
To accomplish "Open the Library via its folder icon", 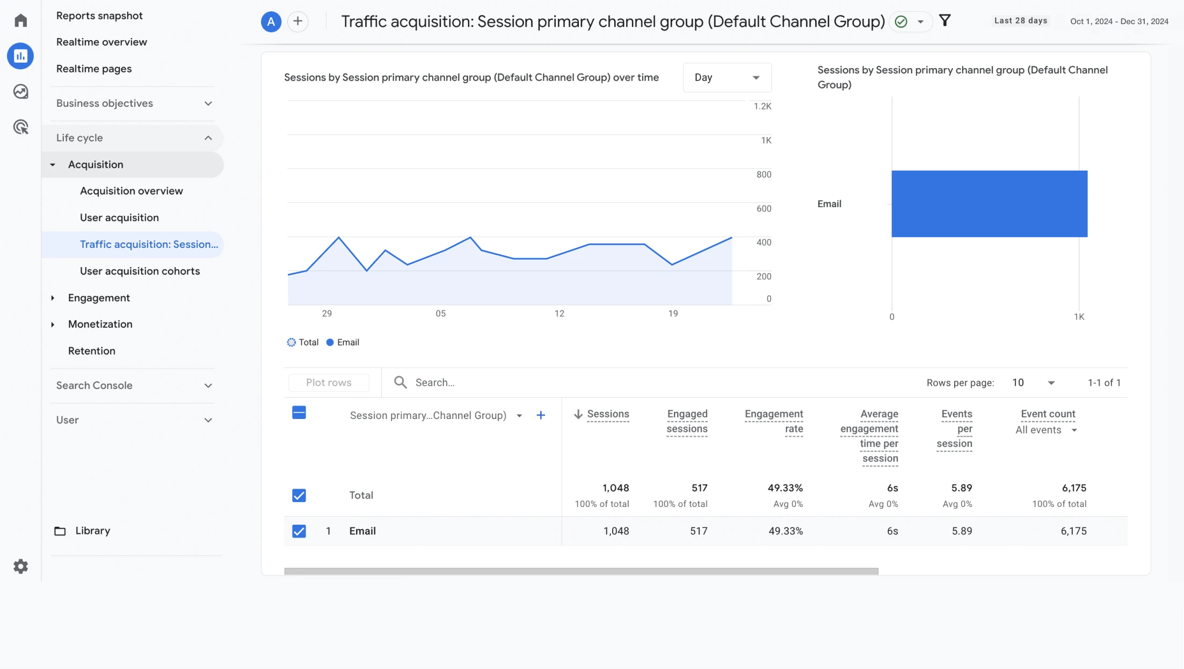I will tap(60, 531).
